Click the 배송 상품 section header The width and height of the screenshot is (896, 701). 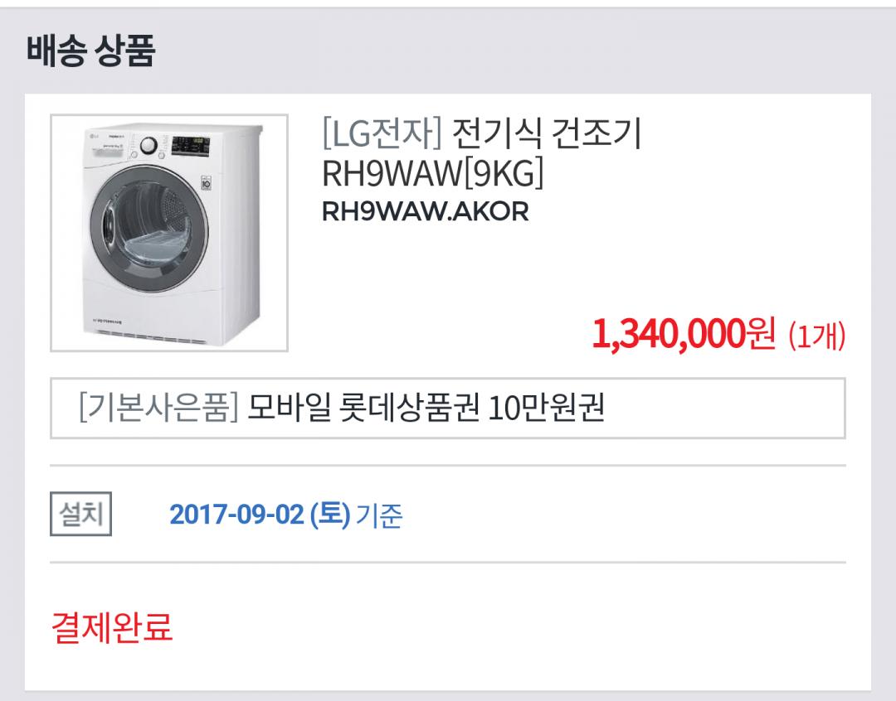pos(90,51)
